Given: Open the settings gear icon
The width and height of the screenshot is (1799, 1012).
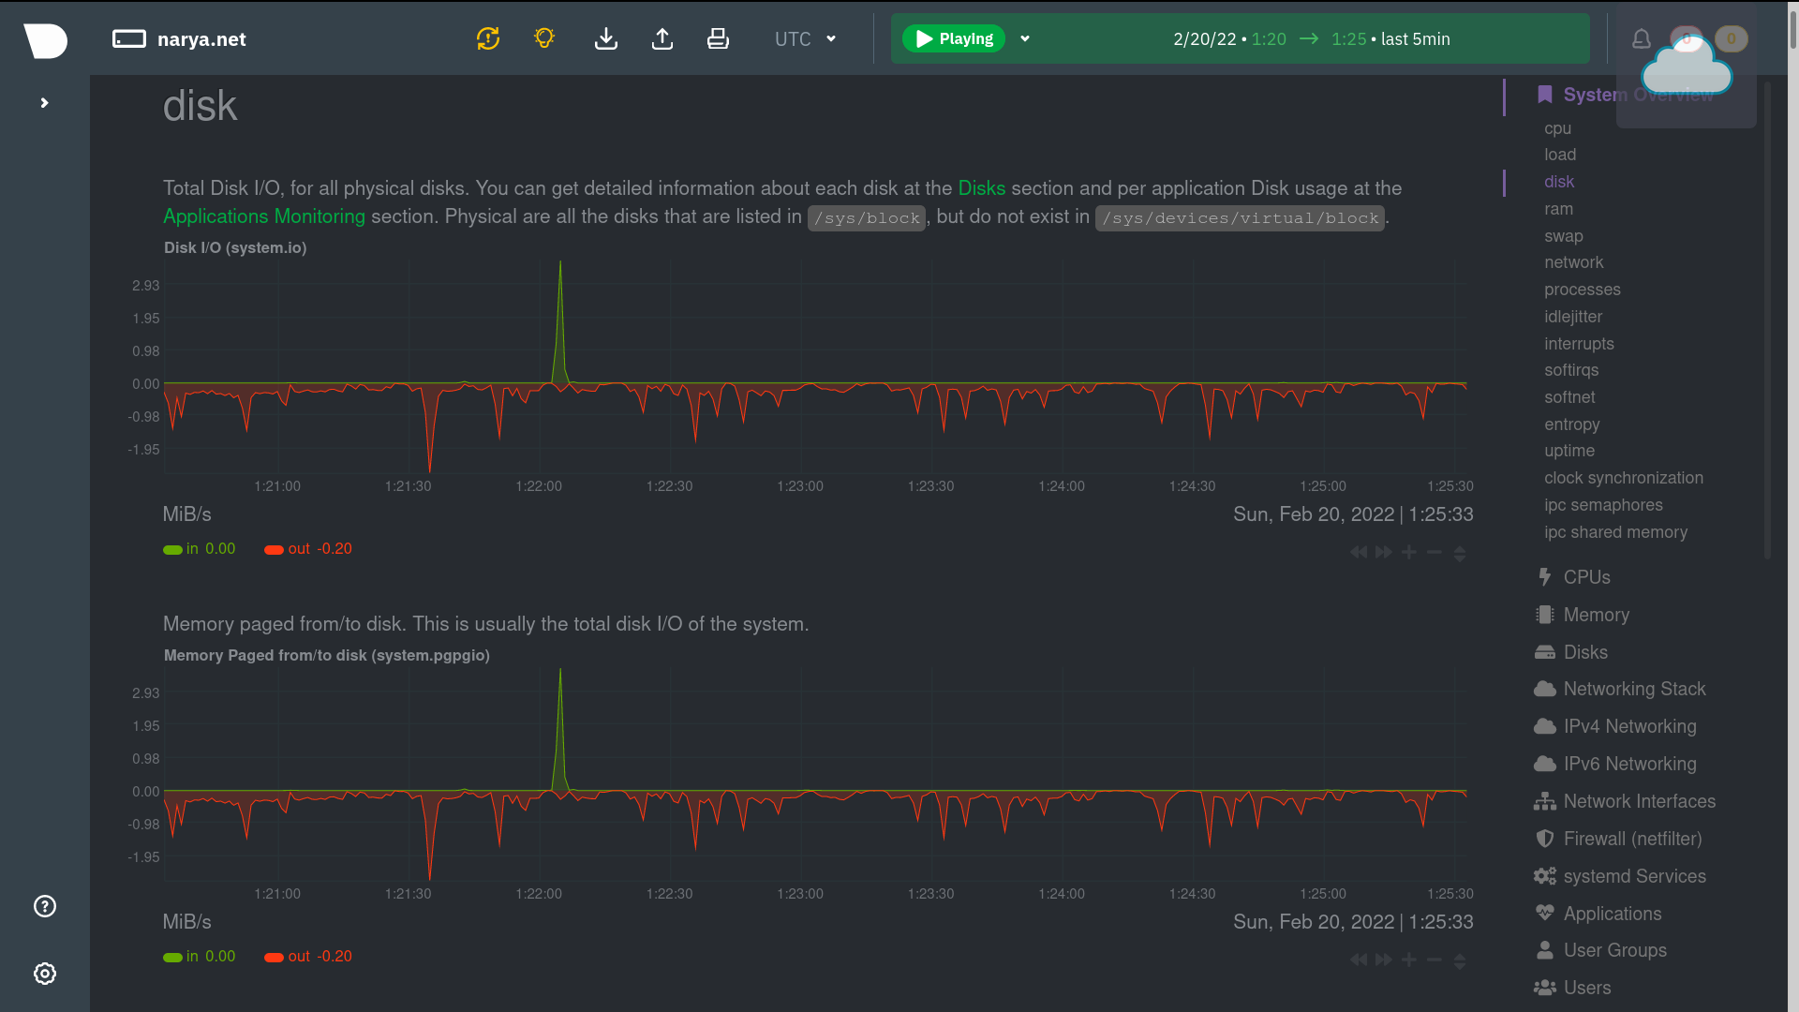Looking at the screenshot, I should (45, 974).
